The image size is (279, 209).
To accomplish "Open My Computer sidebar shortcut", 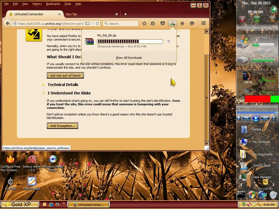I will [255, 142].
